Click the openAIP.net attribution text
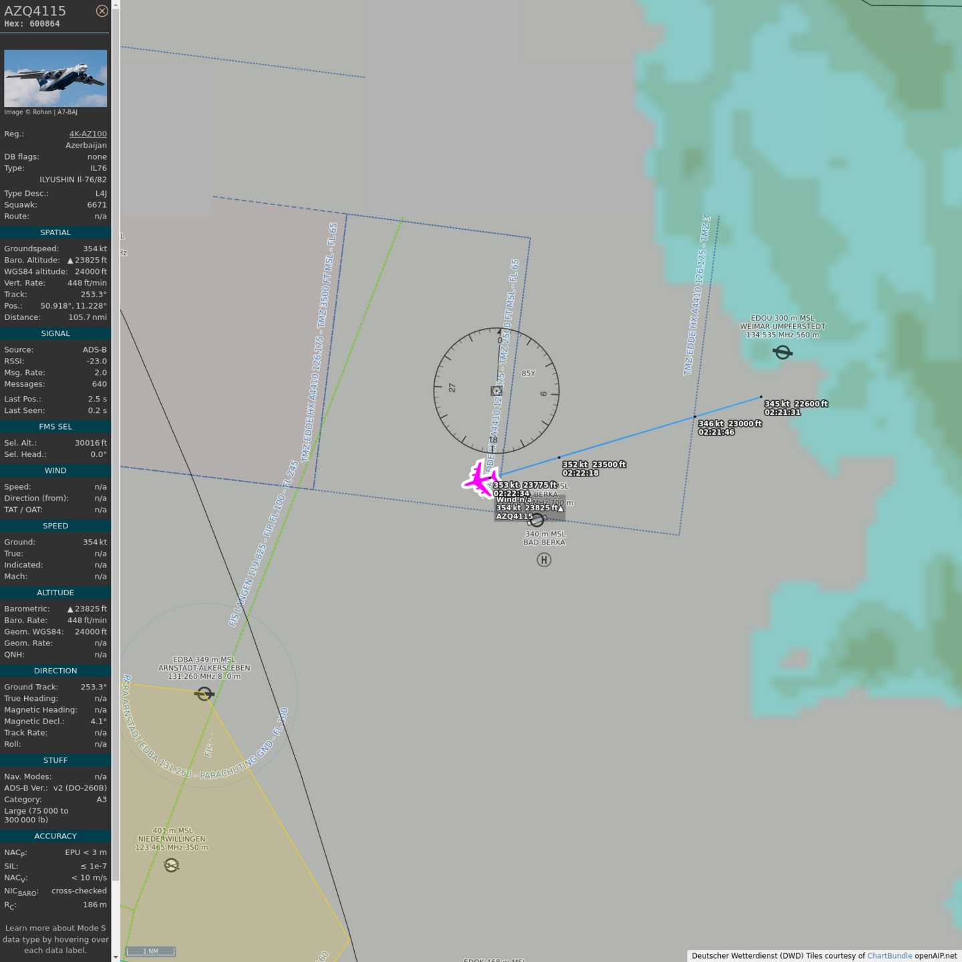 pyautogui.click(x=935, y=955)
